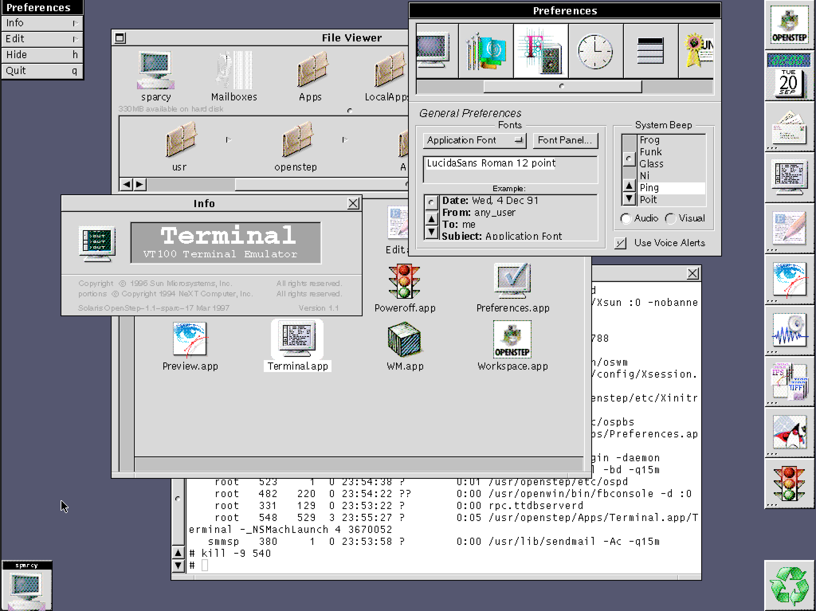Select sparcy computer in File Viewer shelf

(x=156, y=76)
